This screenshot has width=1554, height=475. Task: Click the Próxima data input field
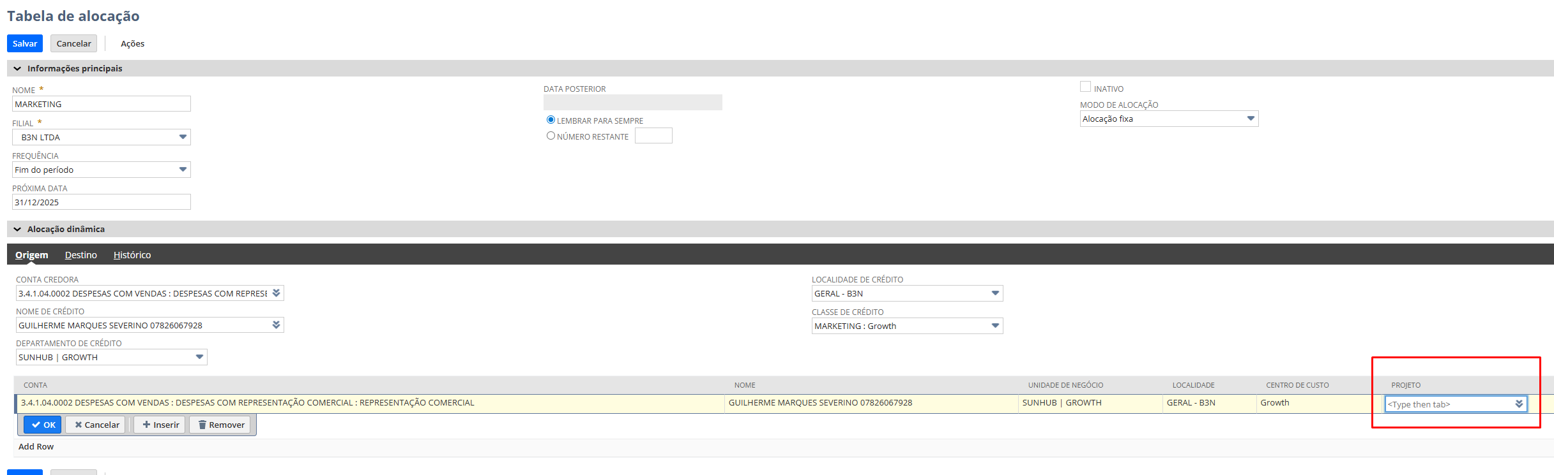coord(102,202)
